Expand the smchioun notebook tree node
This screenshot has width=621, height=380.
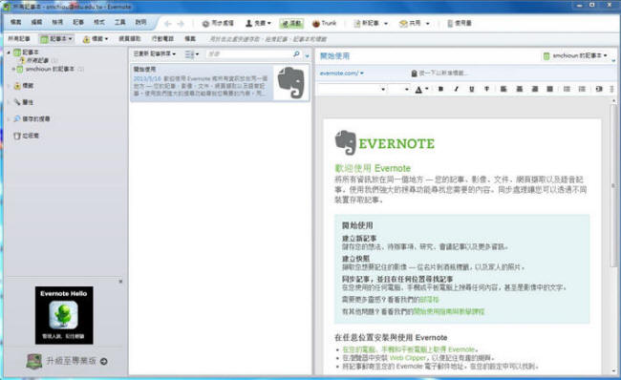click(13, 69)
